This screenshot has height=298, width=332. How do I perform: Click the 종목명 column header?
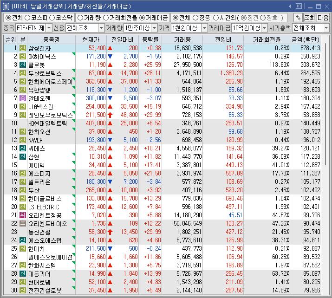[51, 39]
